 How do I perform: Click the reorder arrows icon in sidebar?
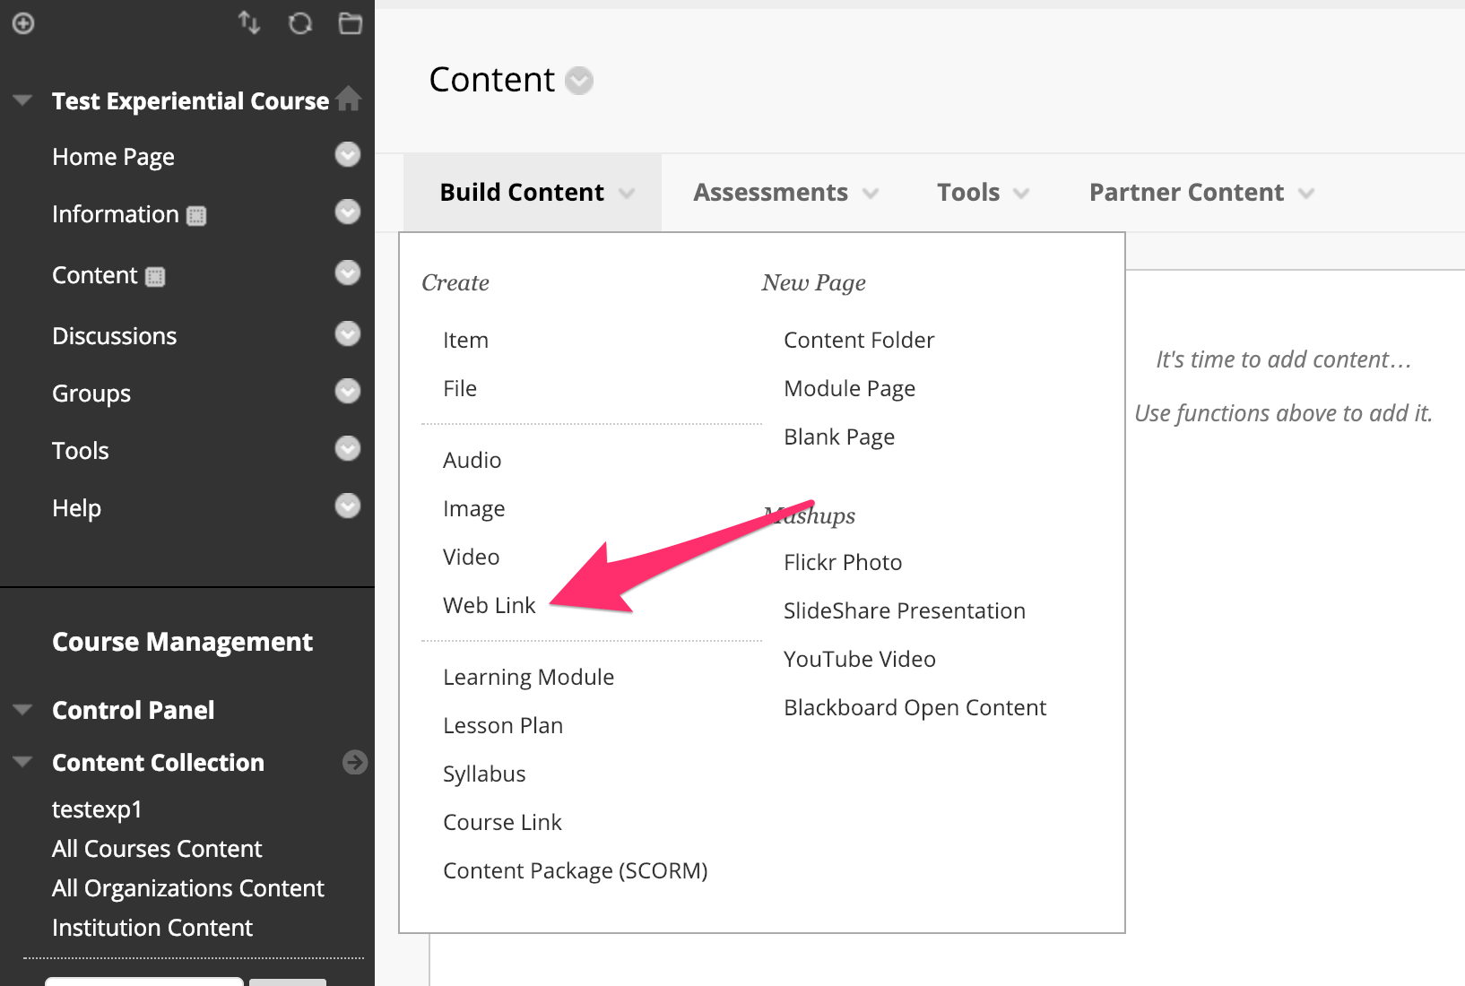pyautogui.click(x=249, y=22)
